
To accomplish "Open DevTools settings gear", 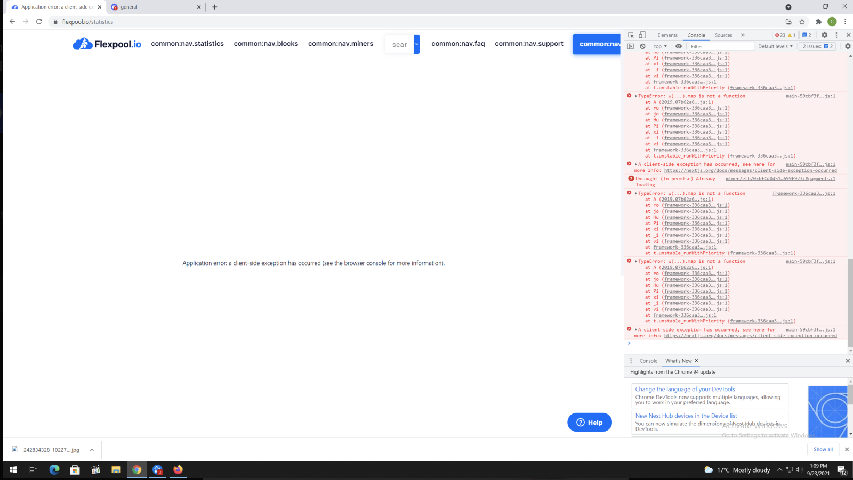I will pyautogui.click(x=824, y=35).
